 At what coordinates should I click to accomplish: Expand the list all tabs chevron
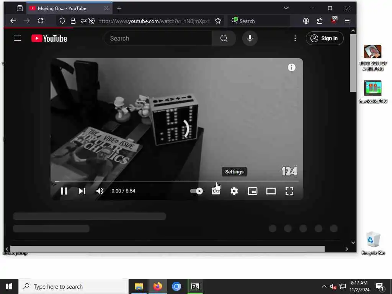point(286,8)
